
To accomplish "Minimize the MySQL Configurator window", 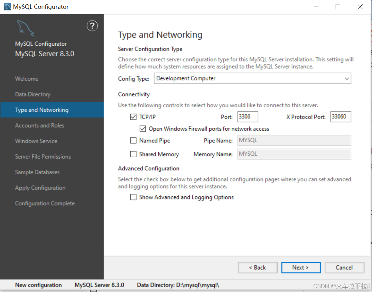I will pos(316,7).
